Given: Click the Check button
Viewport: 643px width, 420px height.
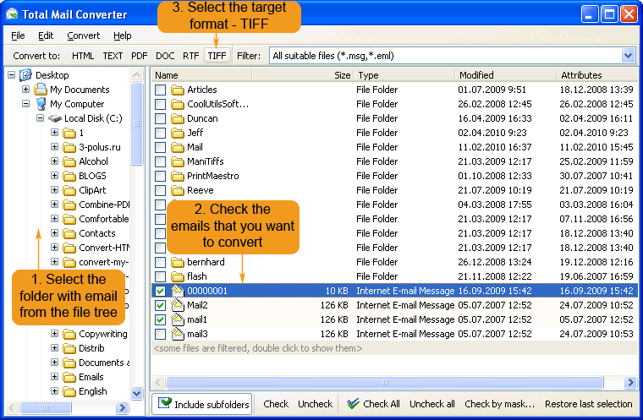Looking at the screenshot, I should click(276, 404).
